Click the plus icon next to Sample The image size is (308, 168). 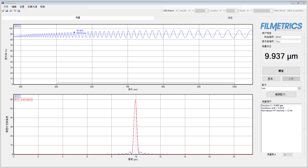click(189, 10)
